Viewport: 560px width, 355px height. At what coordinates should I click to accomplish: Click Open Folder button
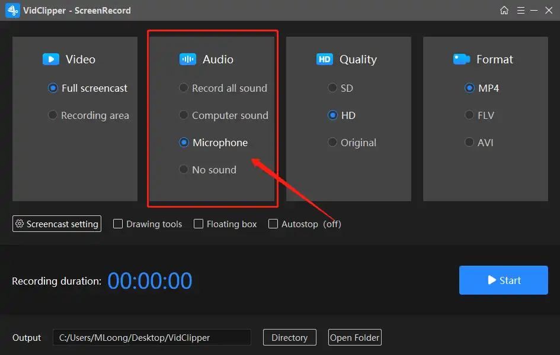(x=354, y=337)
